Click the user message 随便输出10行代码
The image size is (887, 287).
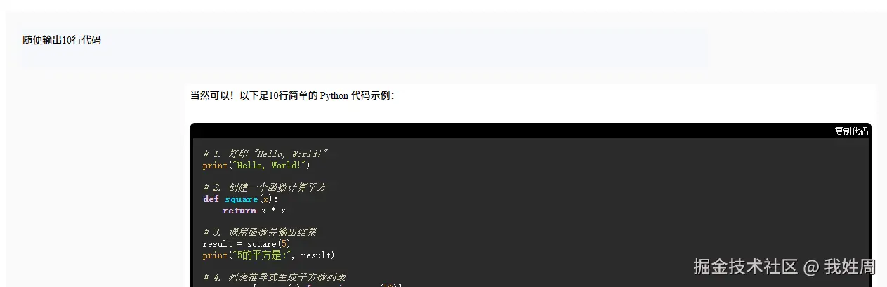tap(62, 40)
